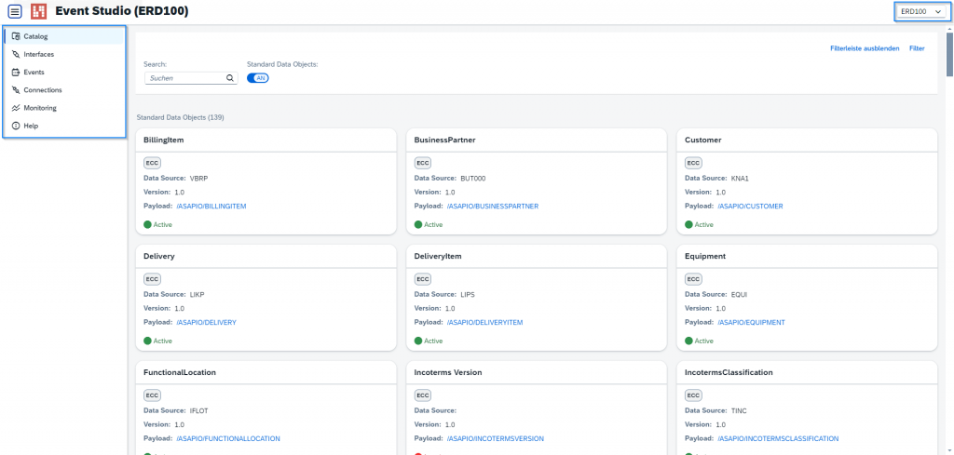Click the Catalog sidebar icon
This screenshot has height=455, width=954.
coord(16,36)
